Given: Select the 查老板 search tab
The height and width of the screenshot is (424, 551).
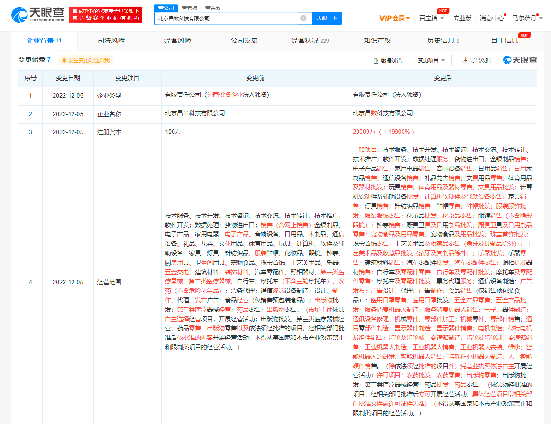Looking at the screenshot, I should [x=189, y=8].
